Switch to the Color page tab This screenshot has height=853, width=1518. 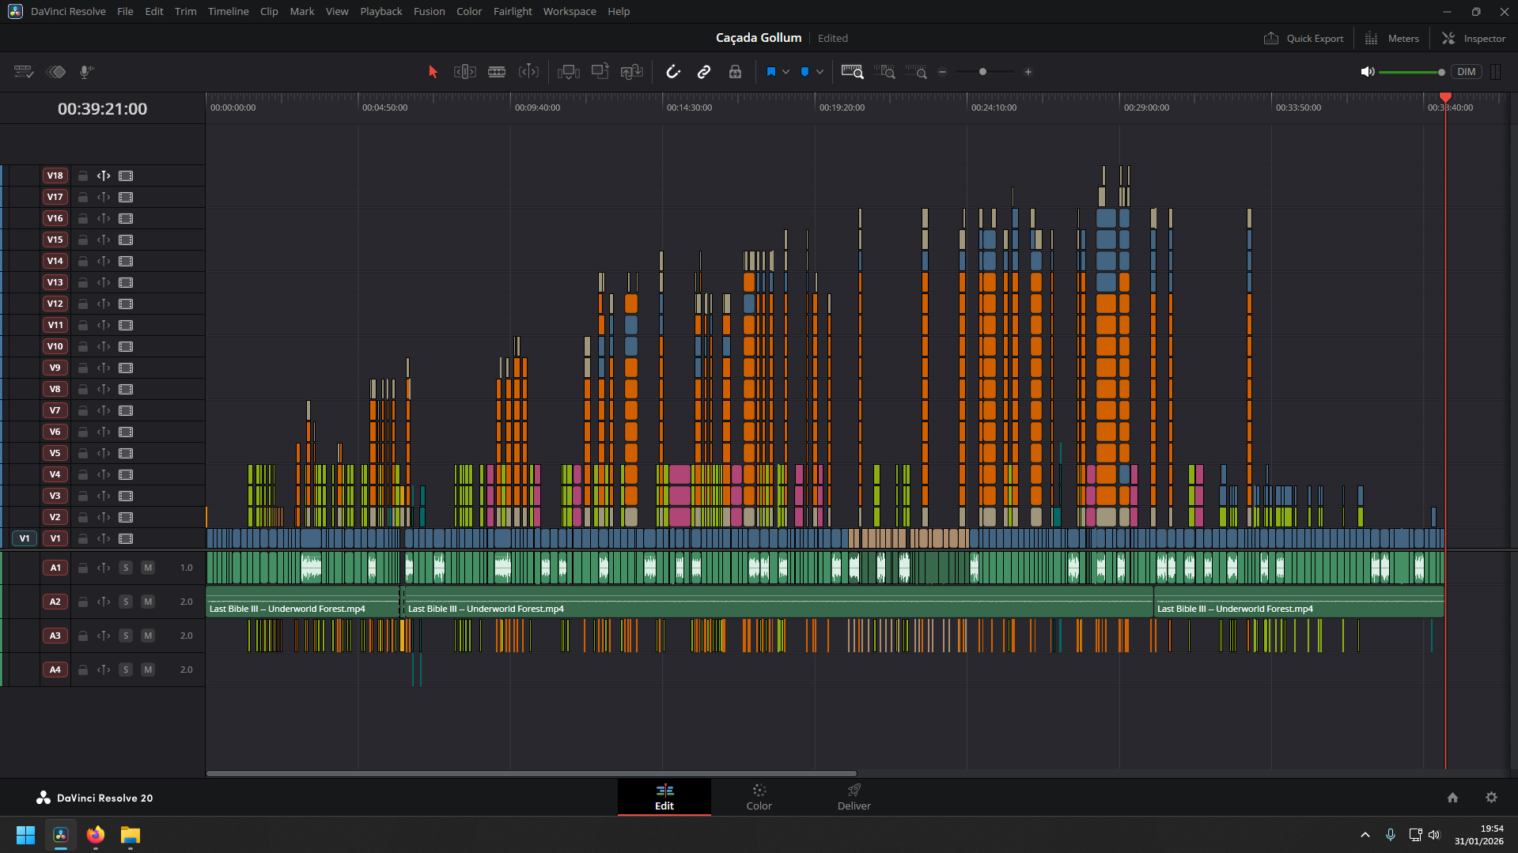point(759,797)
